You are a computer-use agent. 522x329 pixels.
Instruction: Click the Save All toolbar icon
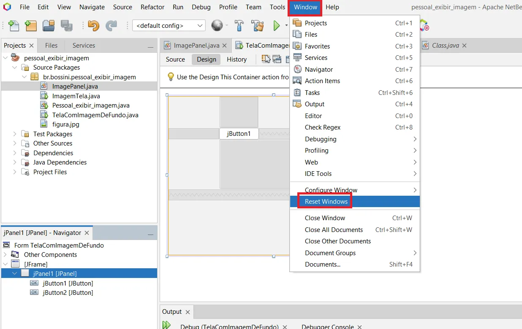[x=67, y=26]
